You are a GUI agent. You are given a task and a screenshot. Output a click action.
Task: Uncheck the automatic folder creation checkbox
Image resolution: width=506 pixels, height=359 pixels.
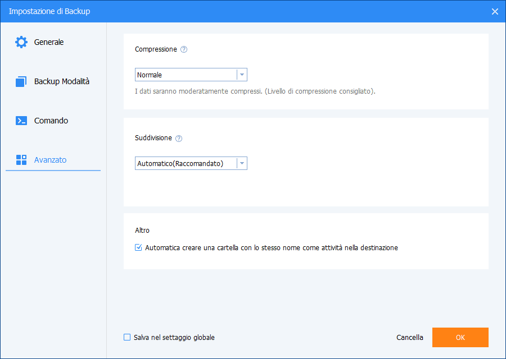[x=138, y=247]
